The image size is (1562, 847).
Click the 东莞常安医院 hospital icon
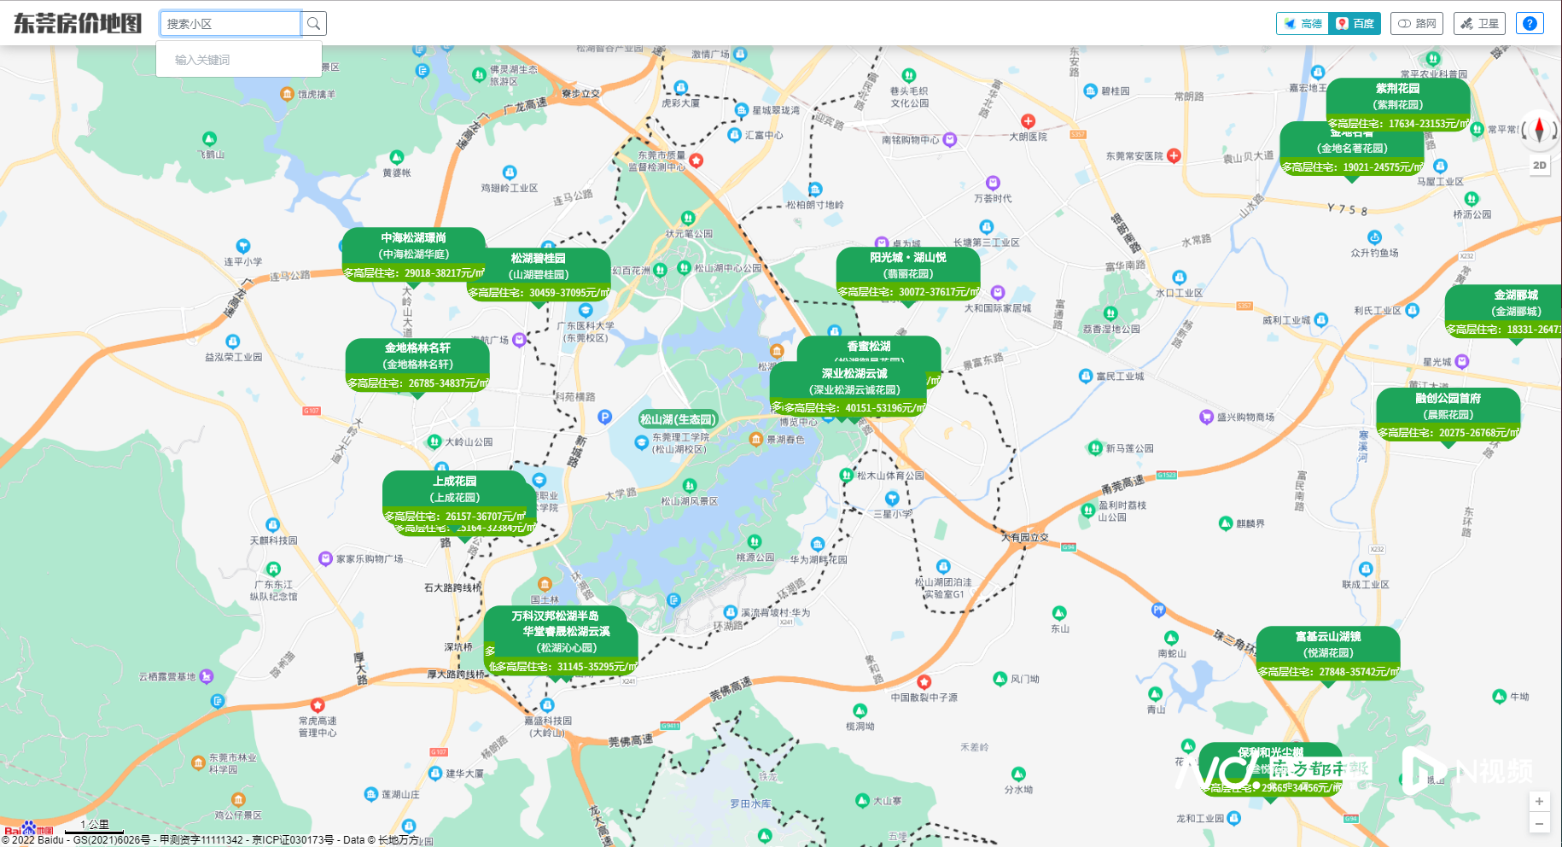(1174, 155)
